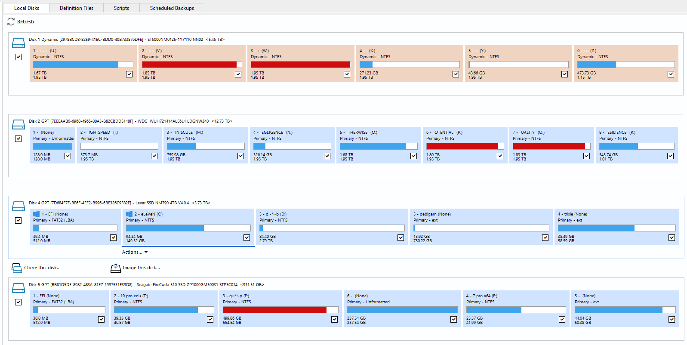Uncheck the q~*~p (E:) partition checkbox

334,319
